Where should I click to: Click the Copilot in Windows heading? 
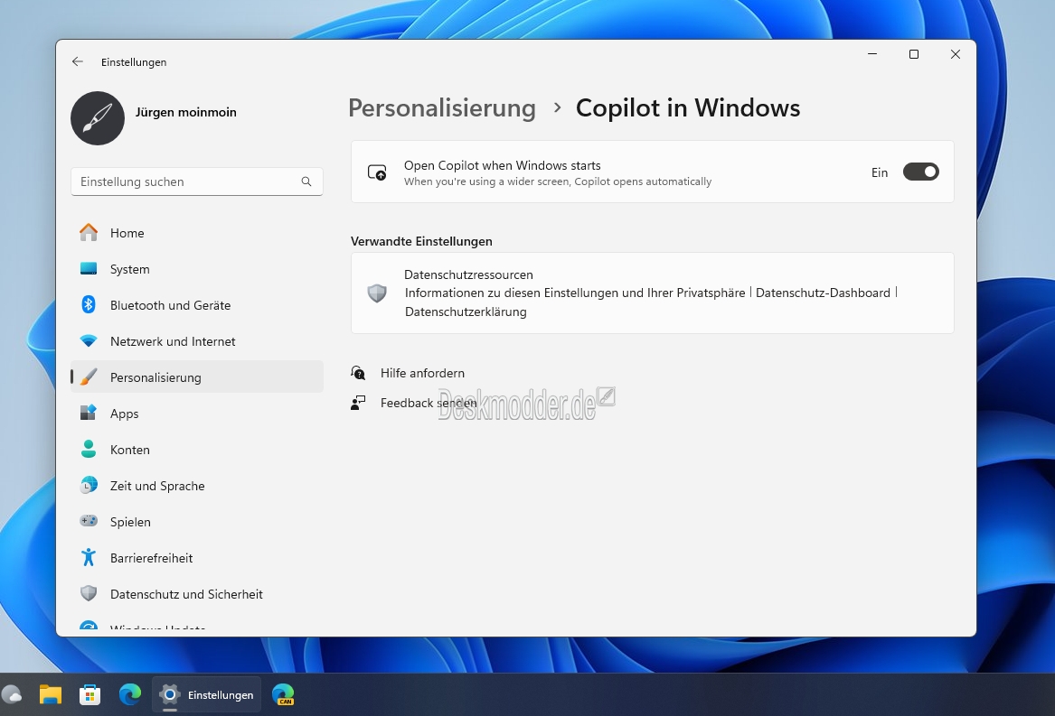[x=688, y=108]
